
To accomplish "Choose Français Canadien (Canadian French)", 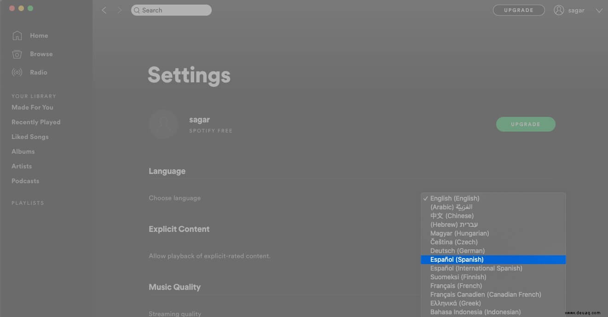I will 493,294.
